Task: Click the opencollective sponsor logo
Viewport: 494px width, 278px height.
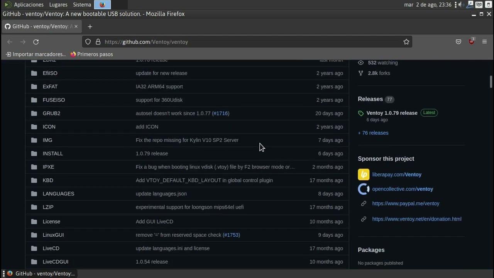Action: tap(364, 189)
